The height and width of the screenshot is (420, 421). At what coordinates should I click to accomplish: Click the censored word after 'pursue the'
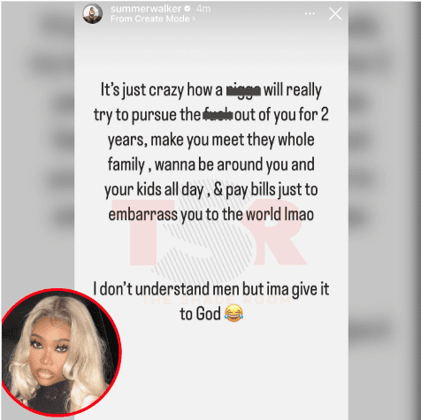pos(218,115)
